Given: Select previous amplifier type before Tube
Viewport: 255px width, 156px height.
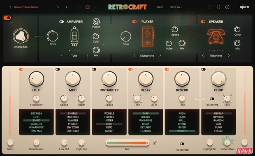Looking at the screenshot, I should (61, 55).
